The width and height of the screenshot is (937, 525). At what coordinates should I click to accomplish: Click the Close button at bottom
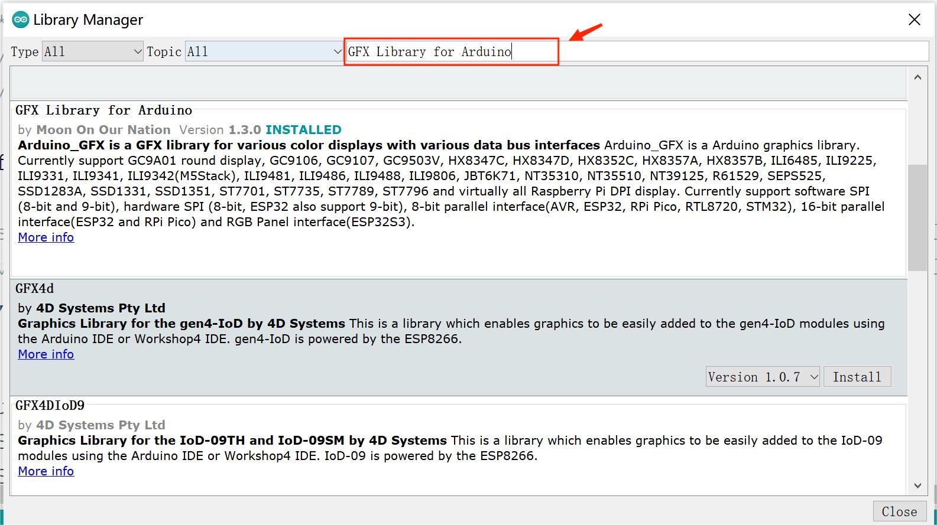[899, 511]
